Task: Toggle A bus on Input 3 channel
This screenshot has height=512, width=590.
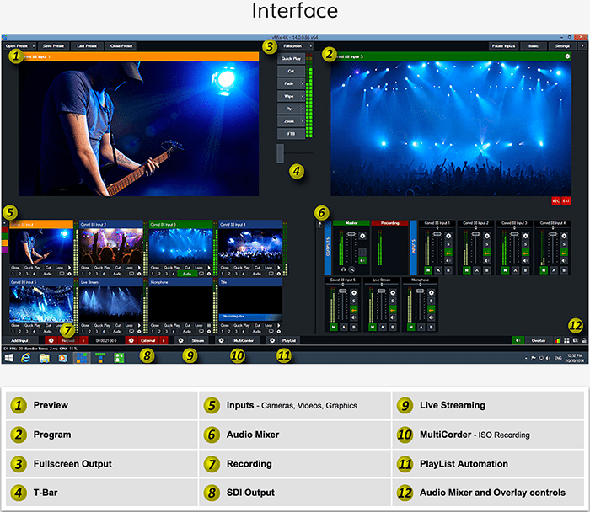Action: (x=516, y=270)
